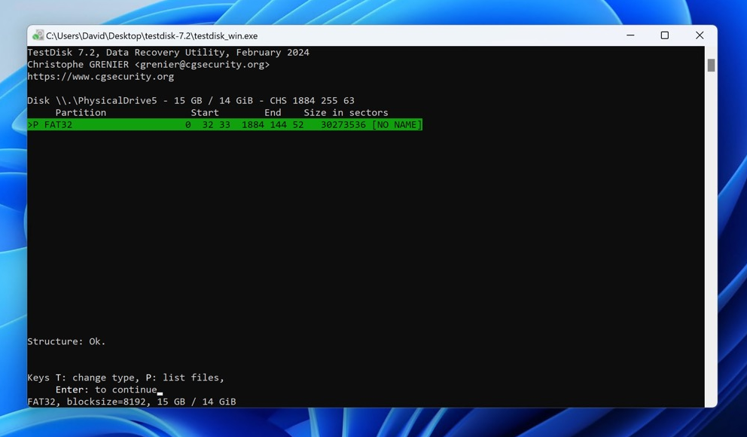Click the TestDisk icon in the title bar
The height and width of the screenshot is (437, 747).
pos(38,35)
